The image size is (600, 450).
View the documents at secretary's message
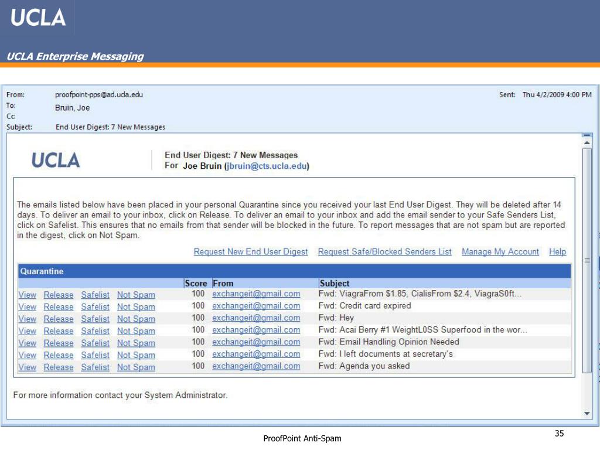point(27,355)
